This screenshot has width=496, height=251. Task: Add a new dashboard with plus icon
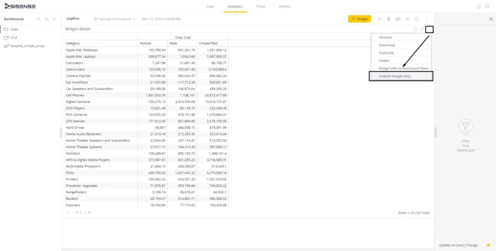coord(54,19)
